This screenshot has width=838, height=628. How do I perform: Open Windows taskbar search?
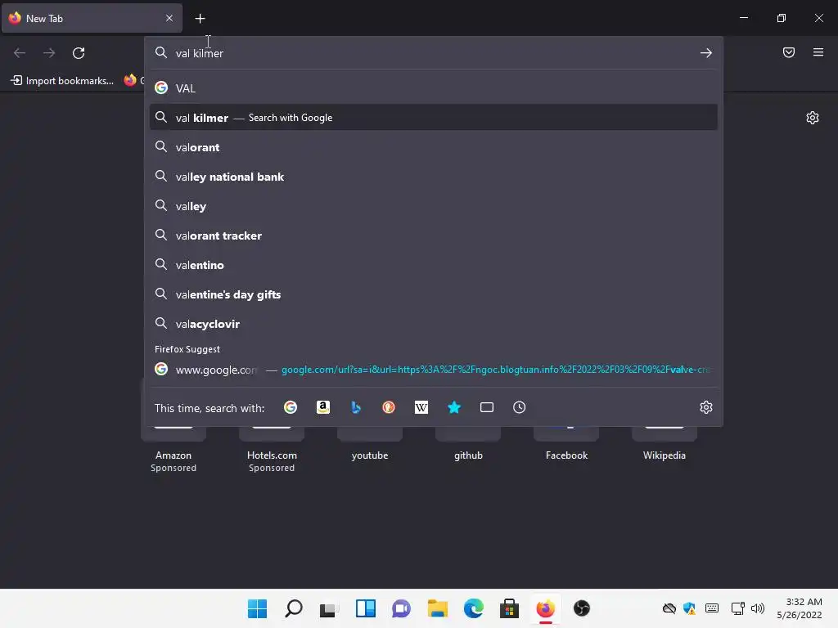(x=294, y=608)
